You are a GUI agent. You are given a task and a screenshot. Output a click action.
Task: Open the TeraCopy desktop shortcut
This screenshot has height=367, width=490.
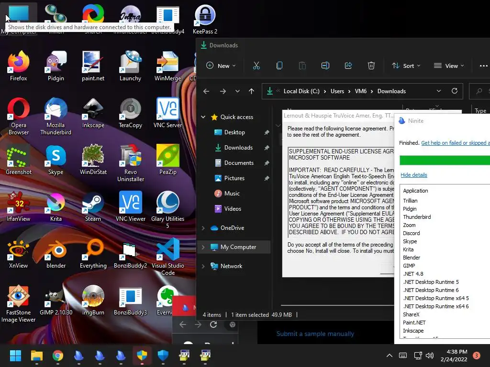coord(130,113)
